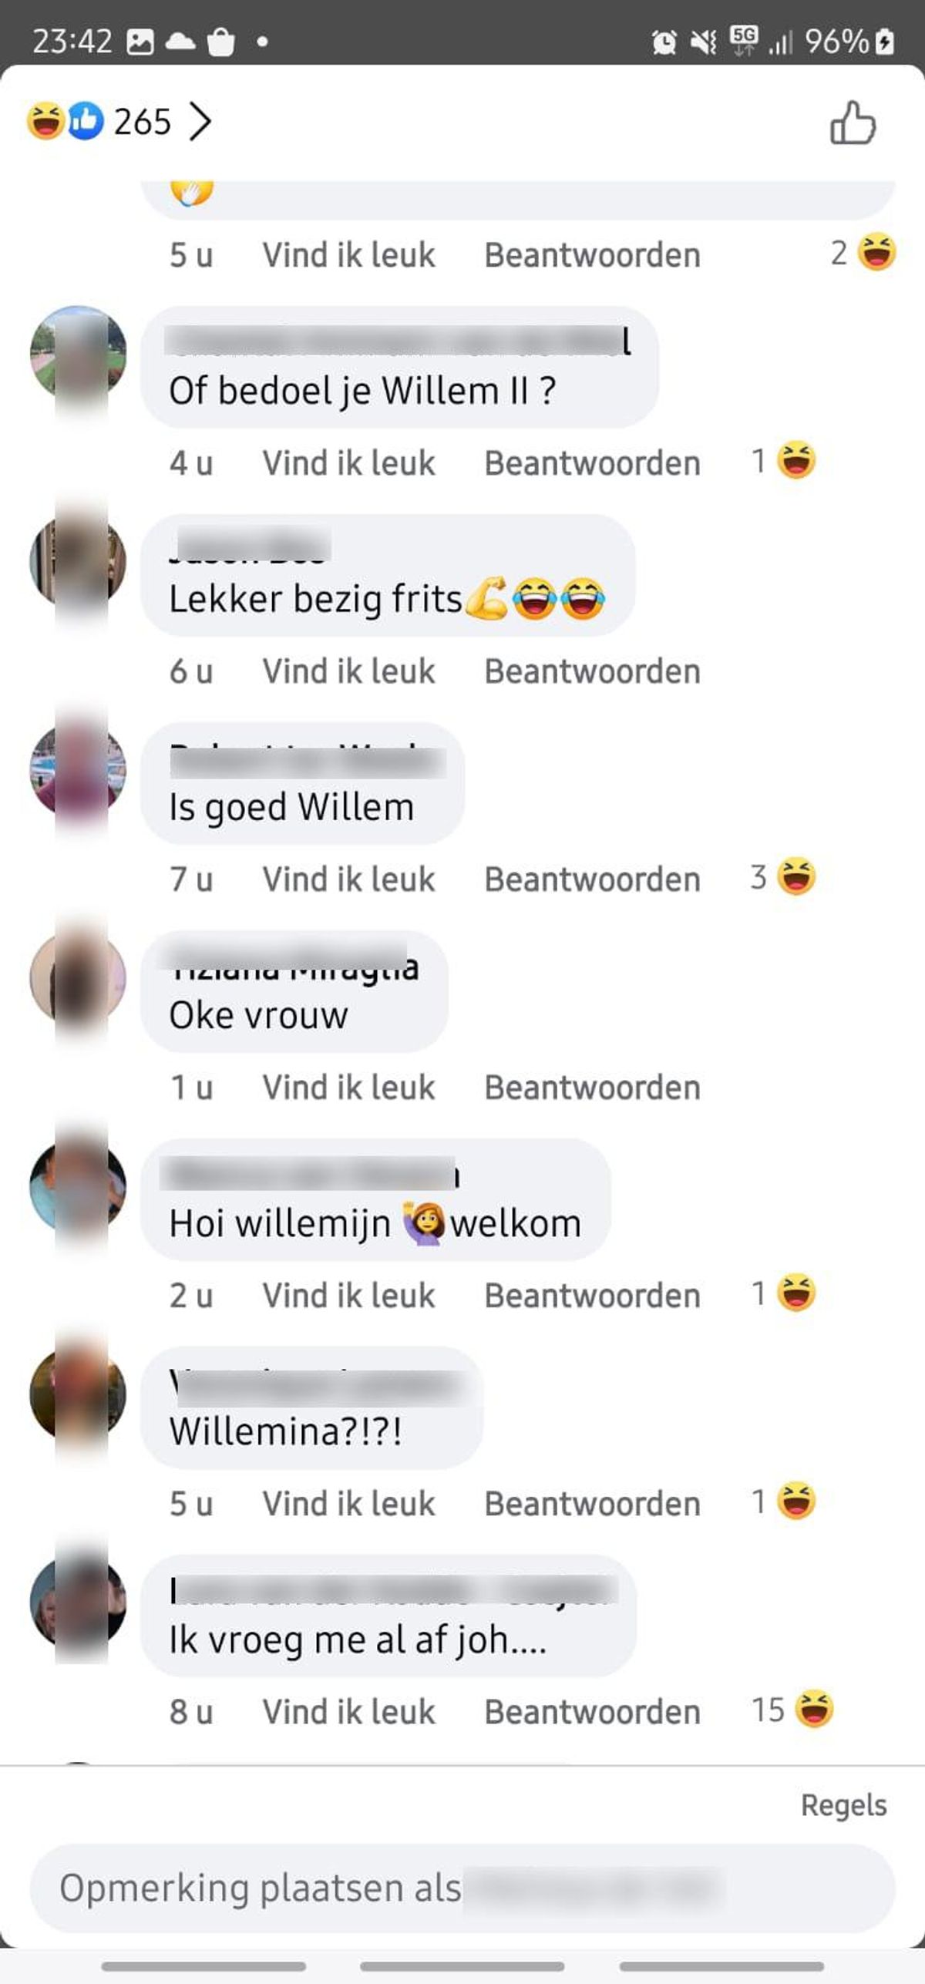Like the 'Oke vrouw' comment
This screenshot has height=1984, width=925.
point(348,1088)
